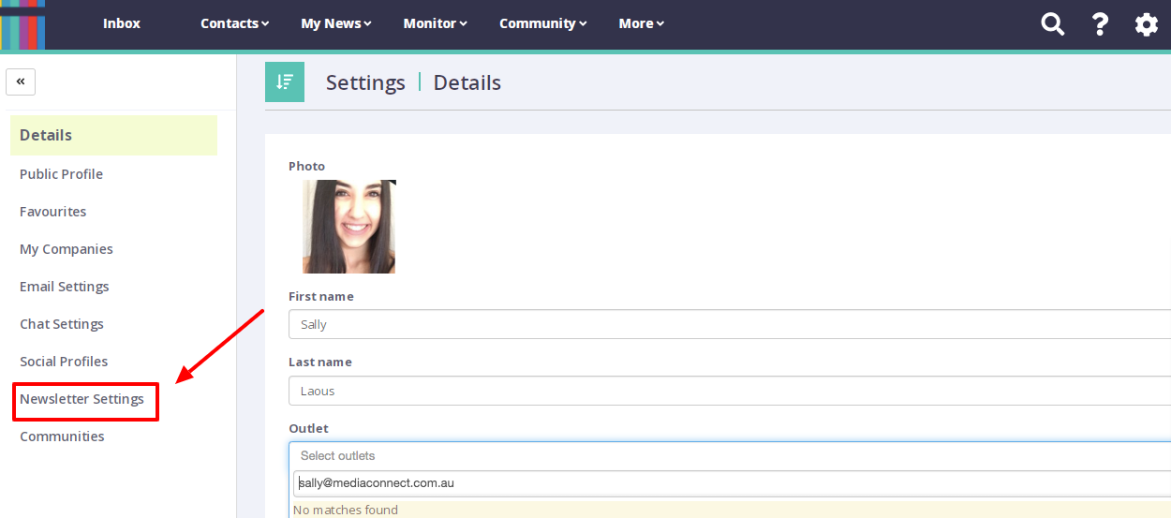Go to Inbox in top navigation
Image resolution: width=1171 pixels, height=518 pixels.
(x=122, y=23)
